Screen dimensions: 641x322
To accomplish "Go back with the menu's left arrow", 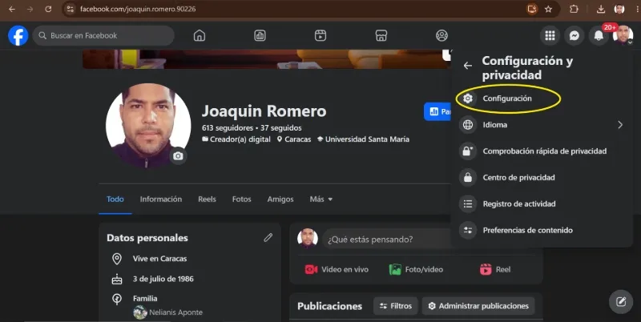I will [468, 66].
